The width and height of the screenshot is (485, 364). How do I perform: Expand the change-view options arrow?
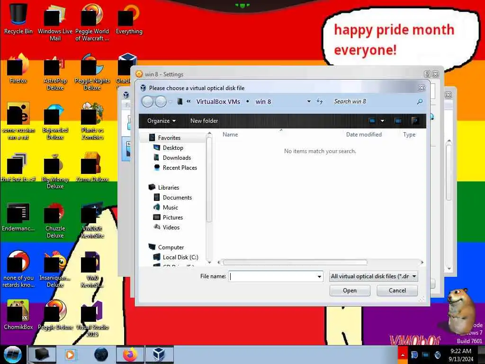point(383,121)
